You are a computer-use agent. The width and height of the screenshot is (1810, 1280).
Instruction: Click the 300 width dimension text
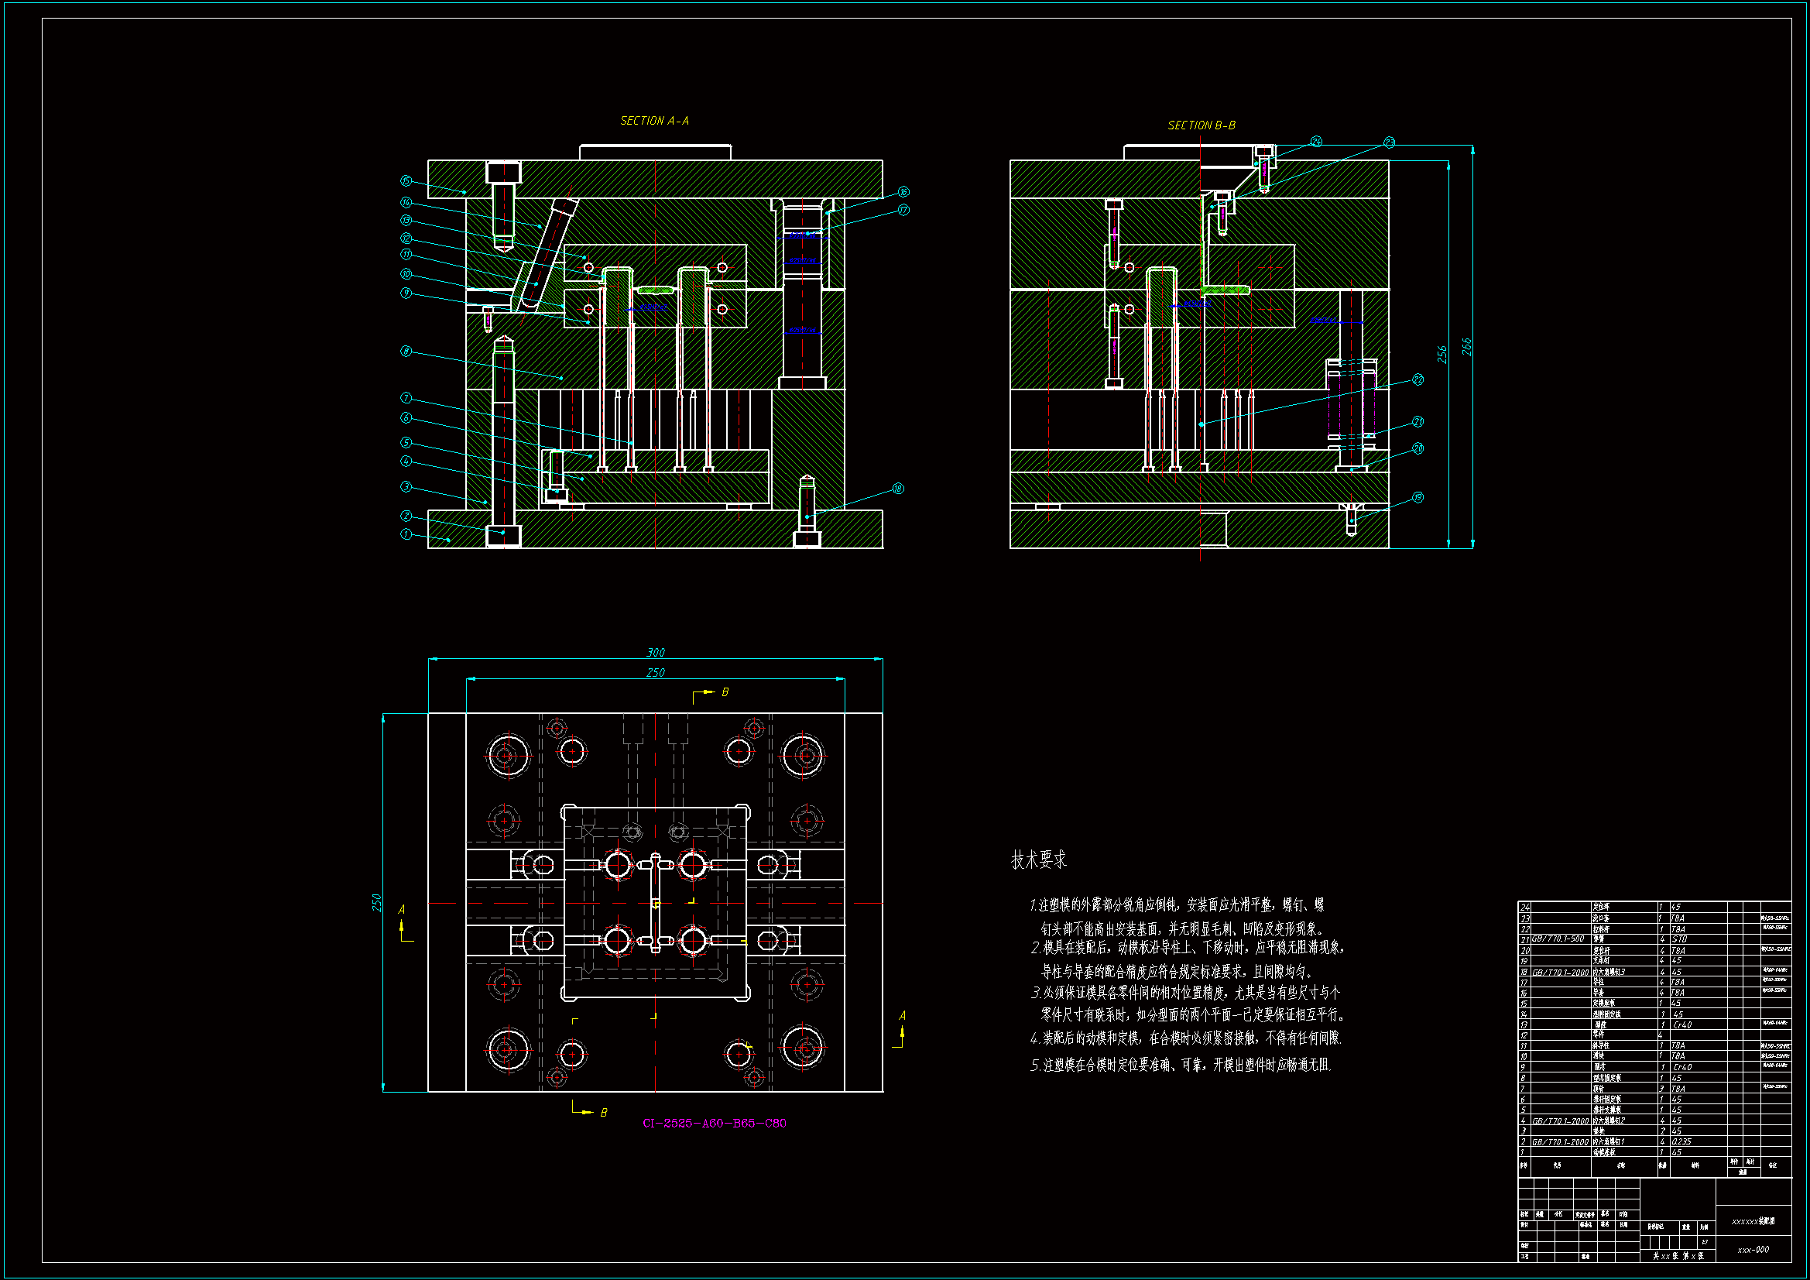point(655,652)
